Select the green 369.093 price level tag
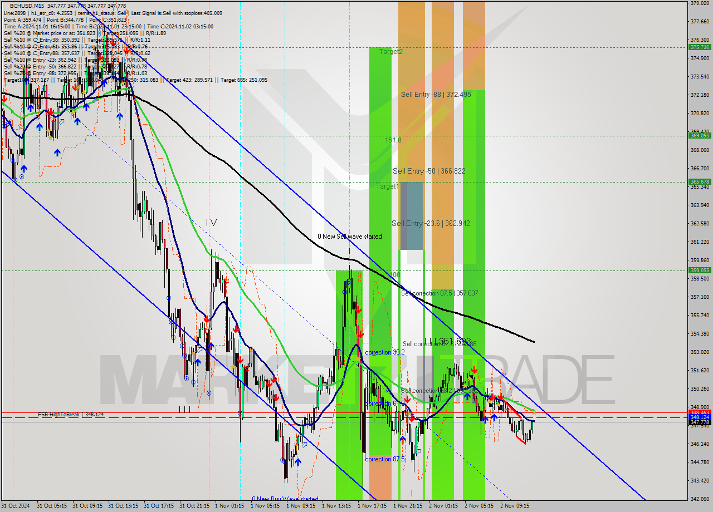This screenshot has width=713, height=512. point(700,135)
